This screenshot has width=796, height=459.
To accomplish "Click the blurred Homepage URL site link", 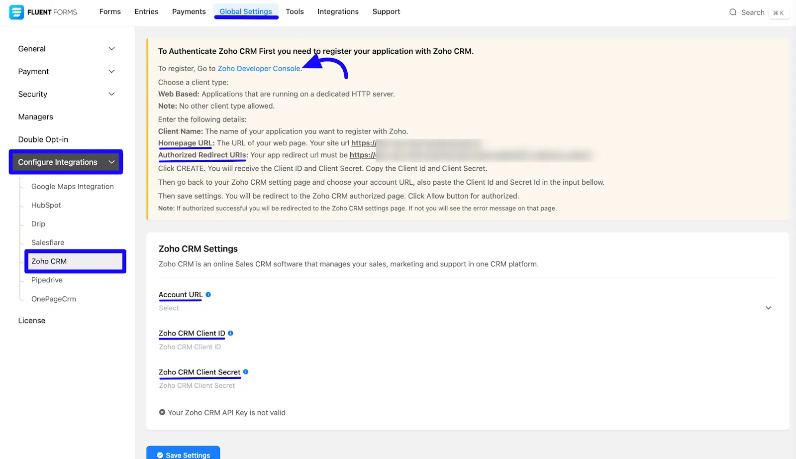I will (416, 143).
